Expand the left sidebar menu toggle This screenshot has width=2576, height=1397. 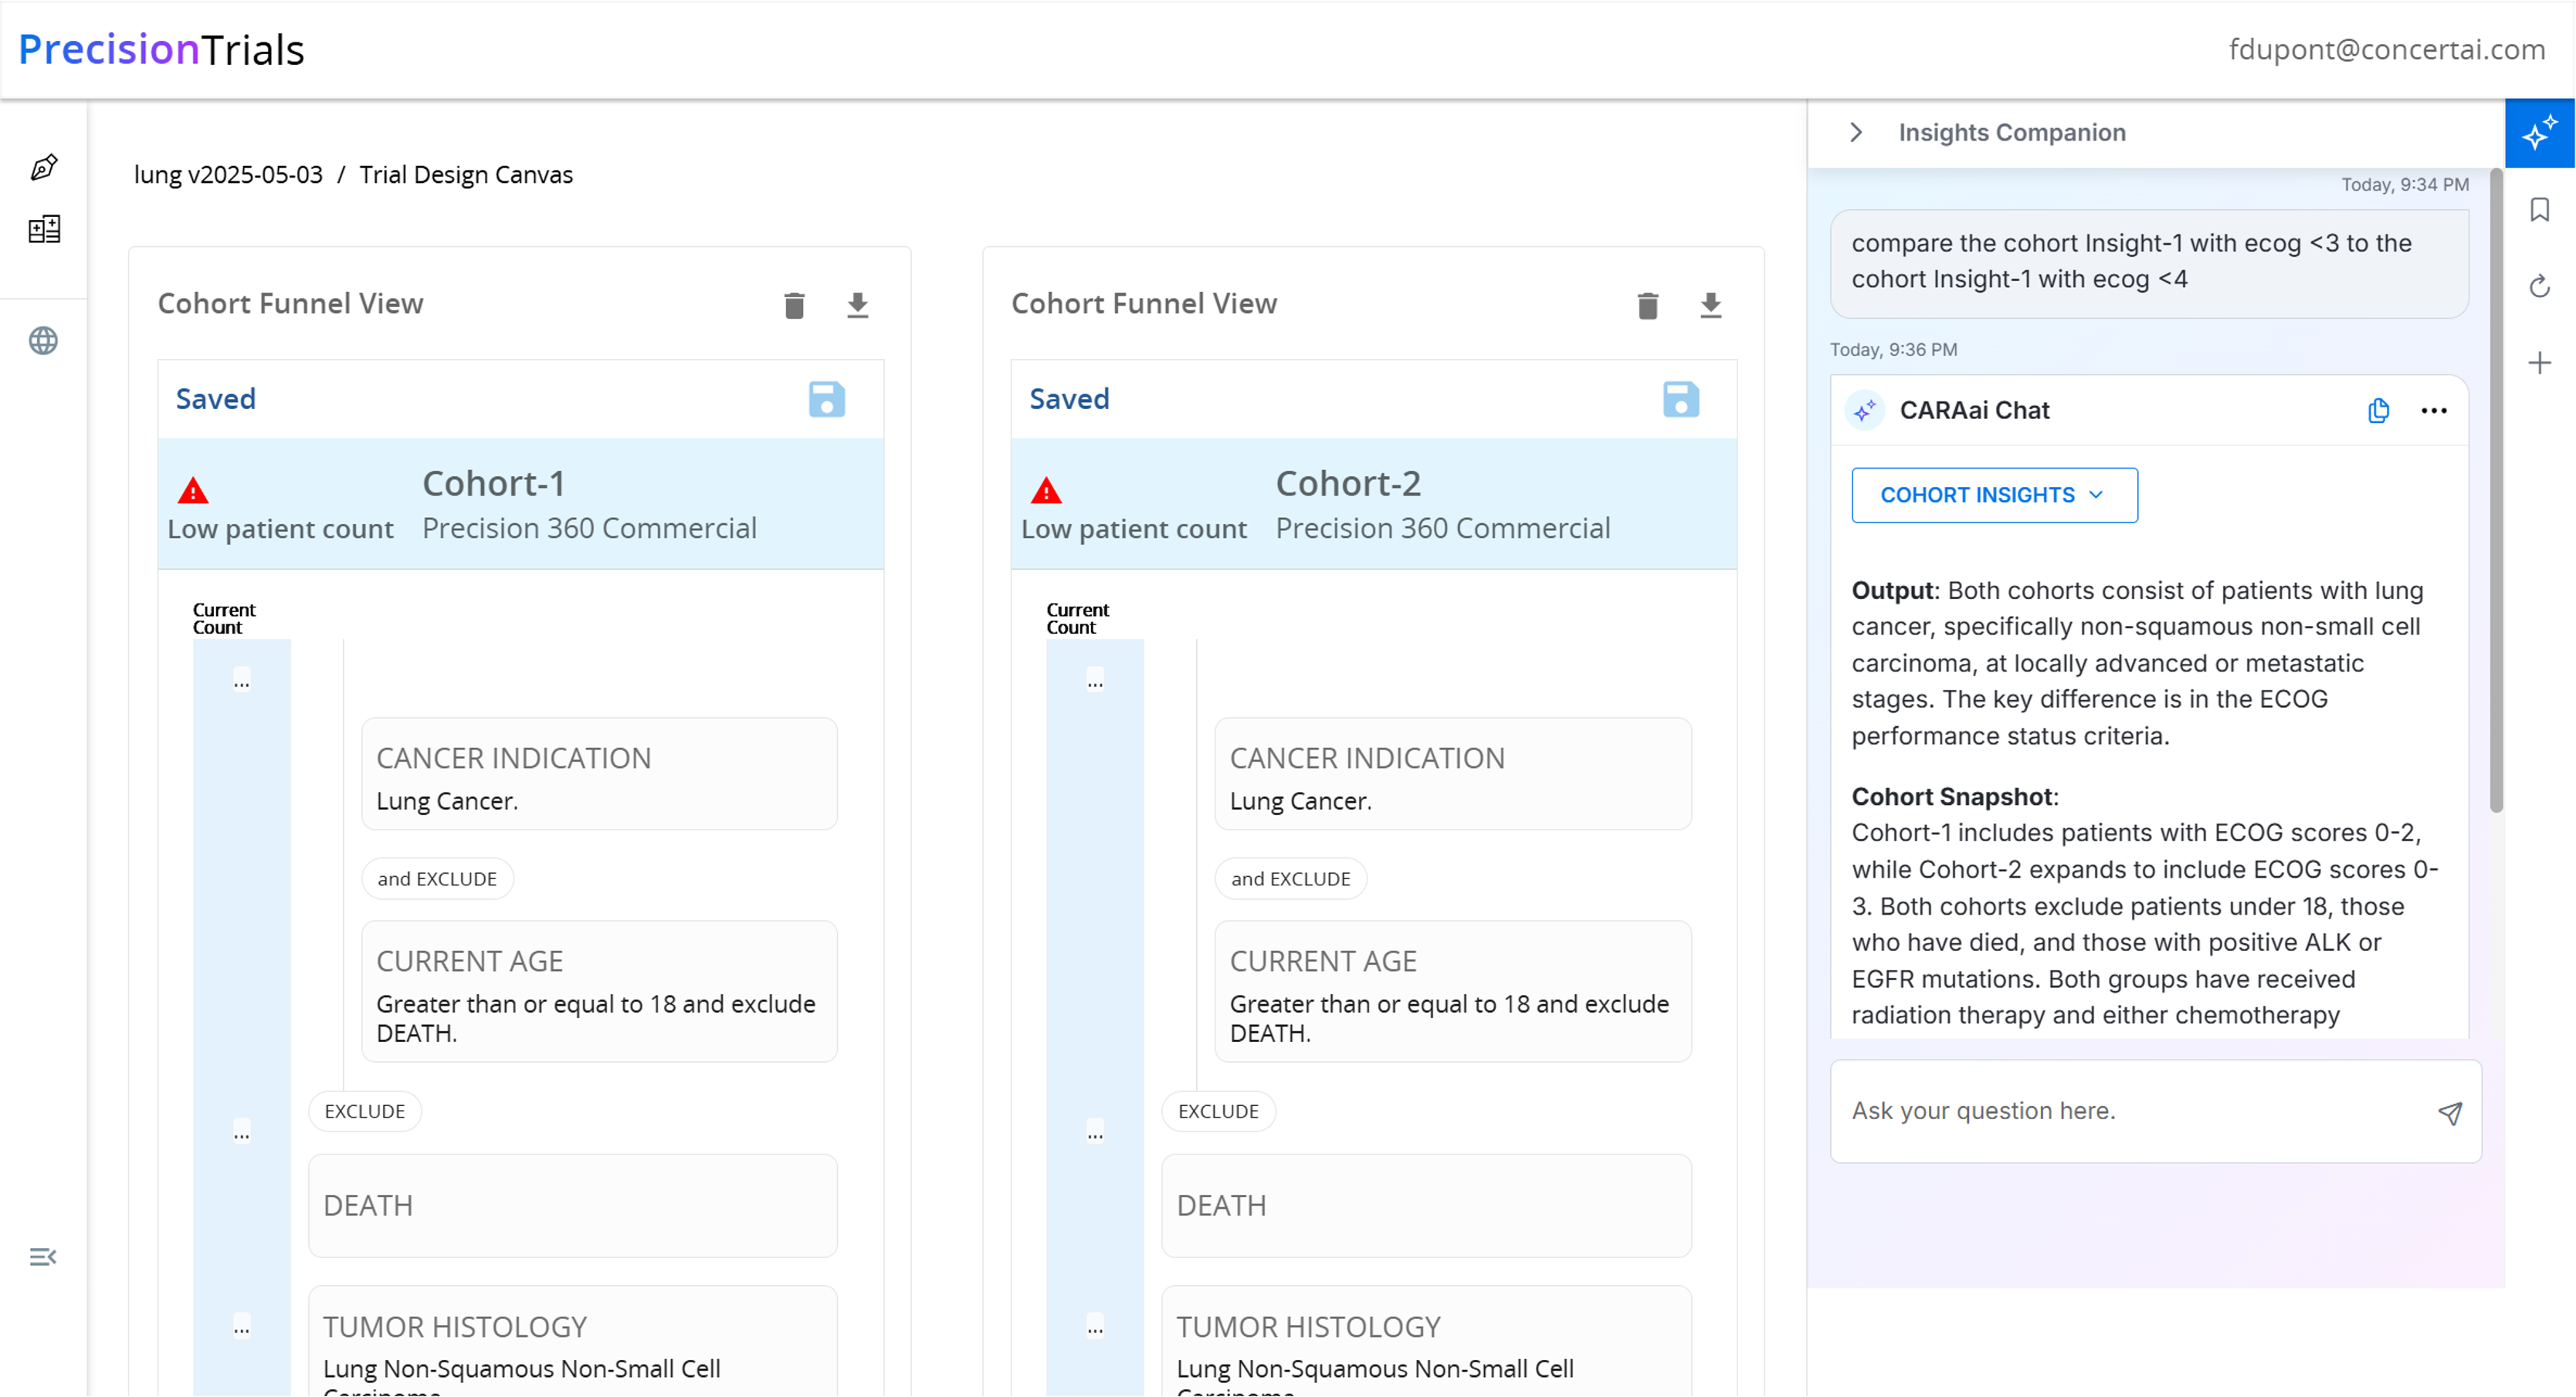coord(43,1257)
